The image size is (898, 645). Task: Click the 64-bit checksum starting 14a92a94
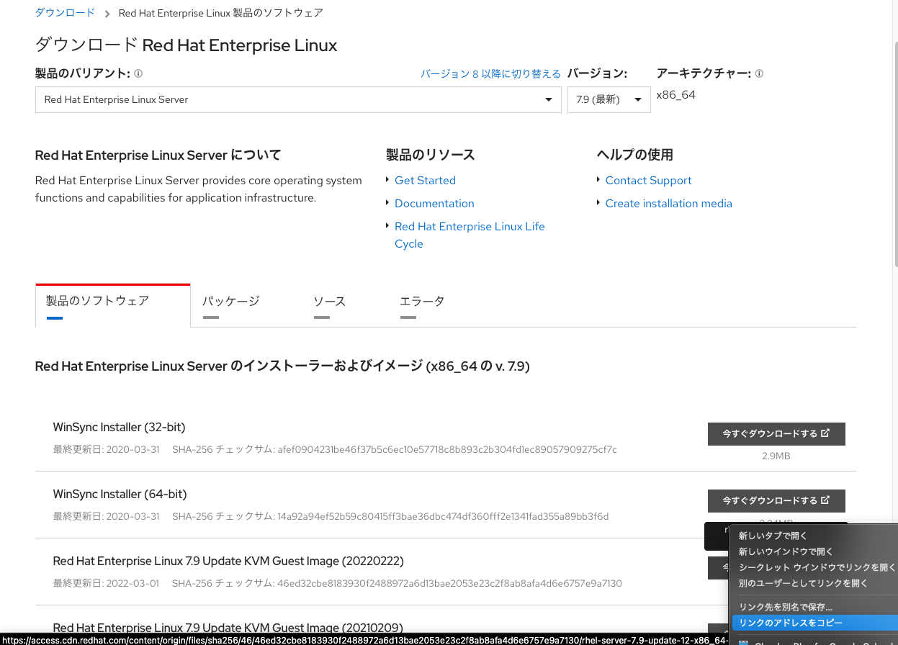pyautogui.click(x=443, y=517)
